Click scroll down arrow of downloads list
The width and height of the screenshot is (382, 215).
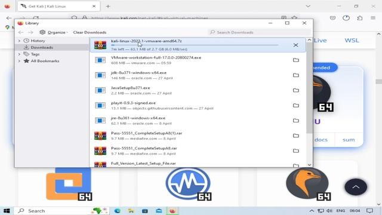coord(309,165)
